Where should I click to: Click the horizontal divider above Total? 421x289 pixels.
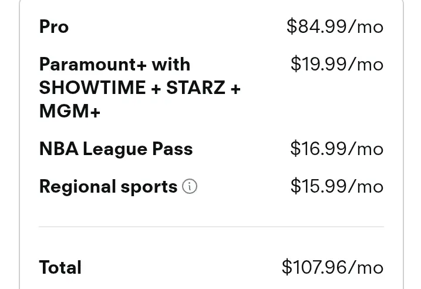tap(211, 227)
